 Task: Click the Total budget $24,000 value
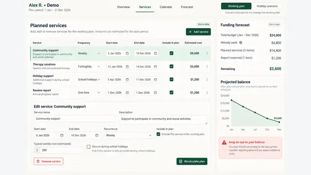pyautogui.click(x=276, y=35)
